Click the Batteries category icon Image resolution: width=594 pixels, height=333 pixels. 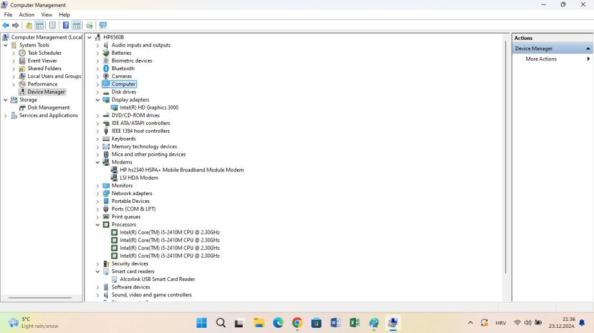106,53
